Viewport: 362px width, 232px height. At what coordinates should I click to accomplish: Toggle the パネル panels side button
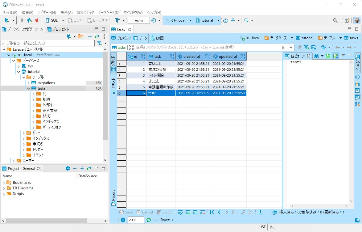pyautogui.click(x=357, y=62)
